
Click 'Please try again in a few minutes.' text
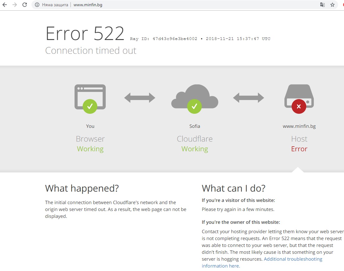(238, 209)
